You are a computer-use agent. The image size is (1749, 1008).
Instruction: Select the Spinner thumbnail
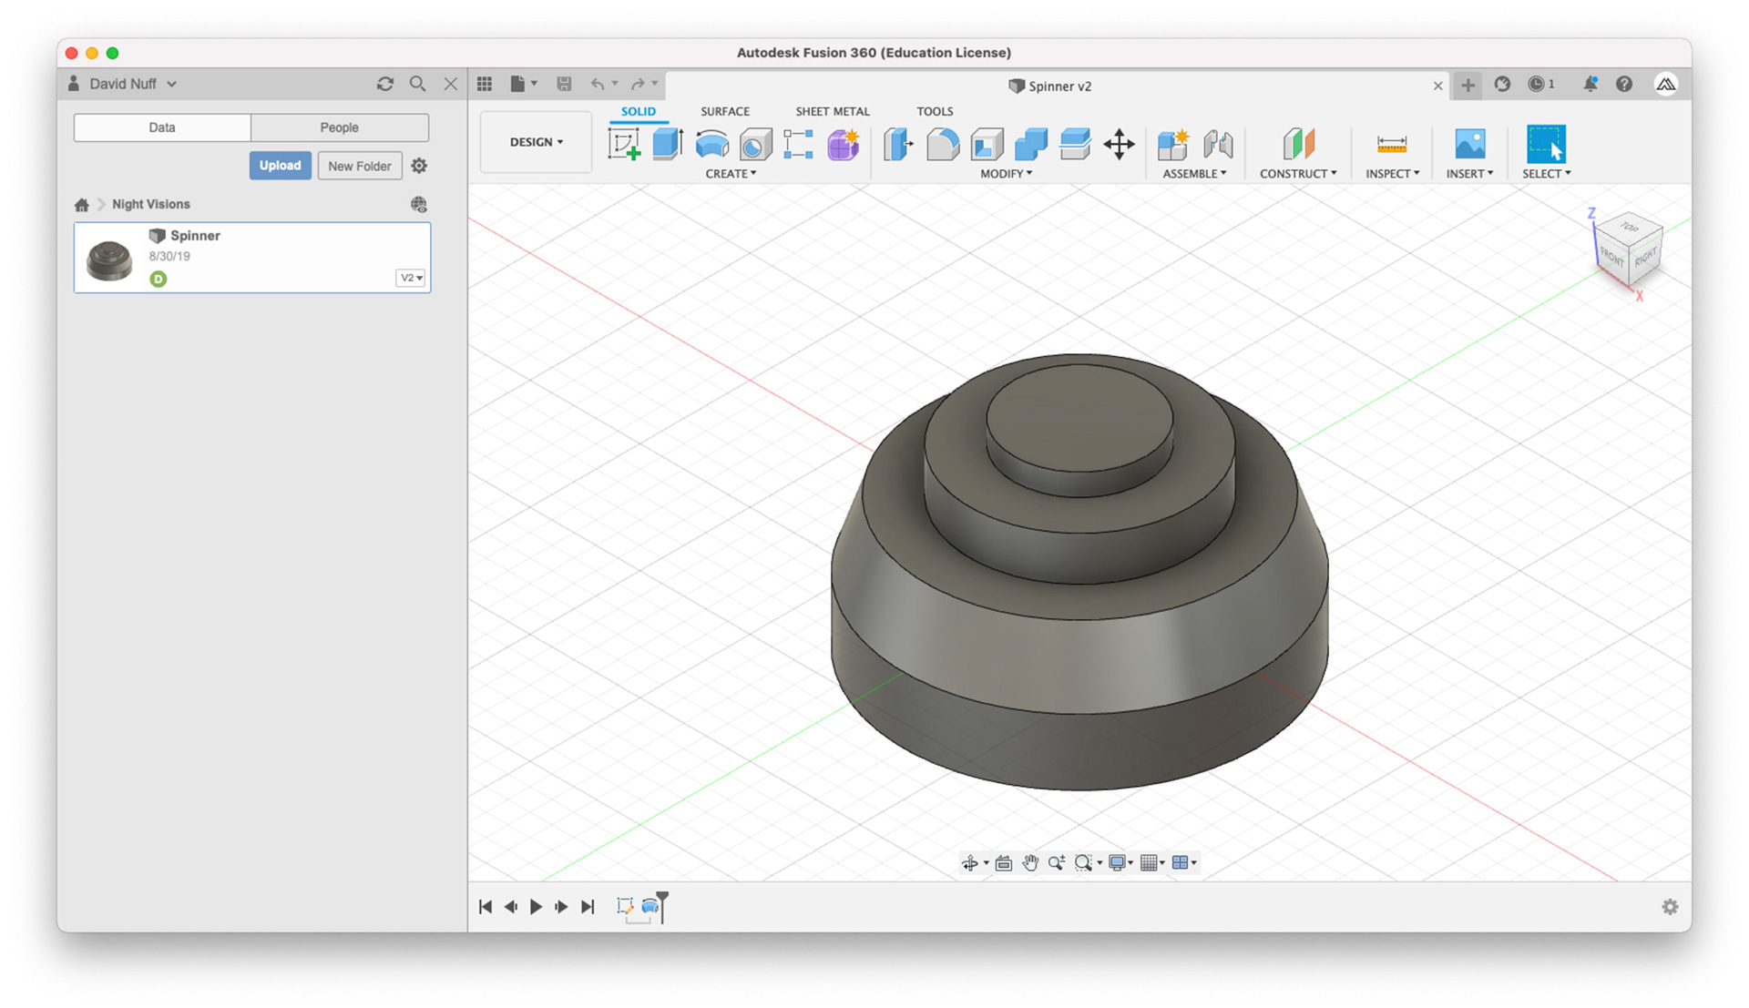point(109,260)
